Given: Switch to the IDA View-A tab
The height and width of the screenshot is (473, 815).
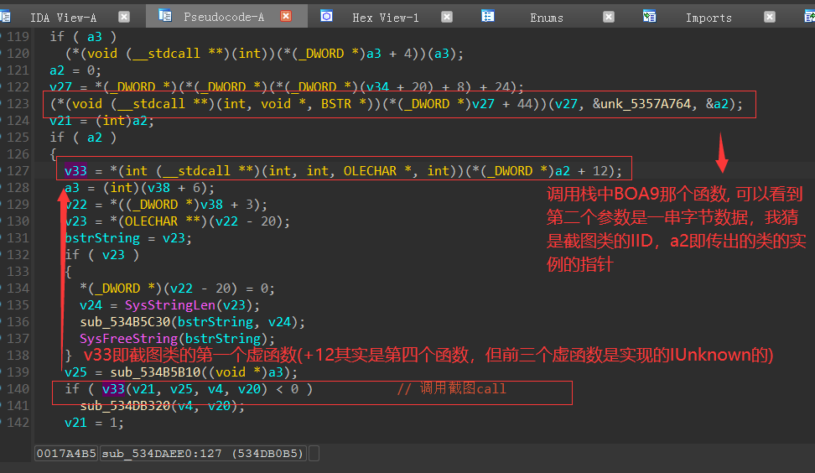Looking at the screenshot, I should pos(63,18).
